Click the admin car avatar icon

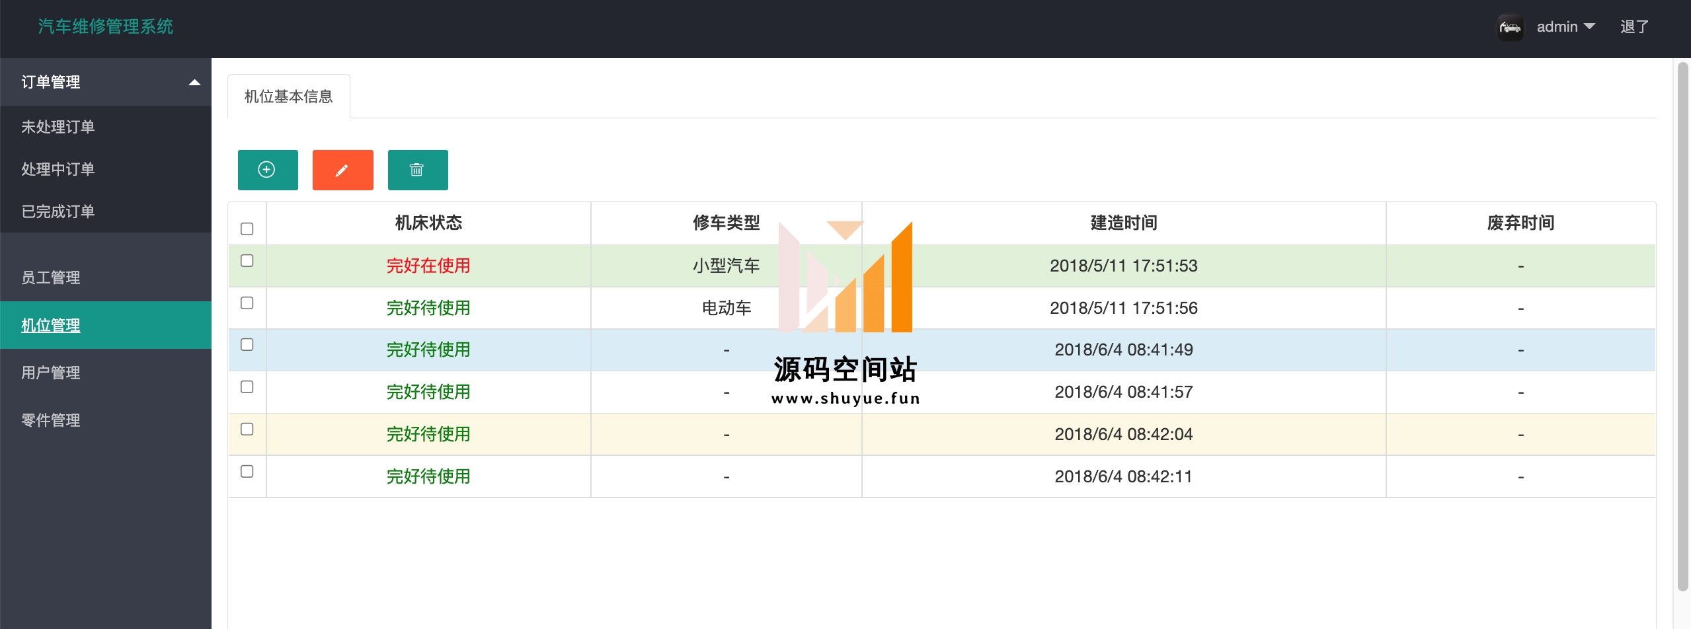[1510, 27]
